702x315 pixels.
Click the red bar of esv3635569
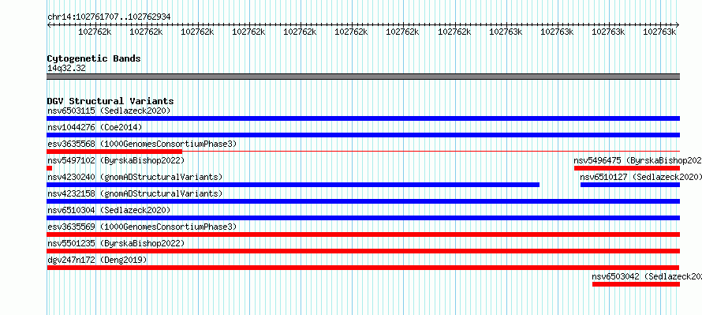363,234
